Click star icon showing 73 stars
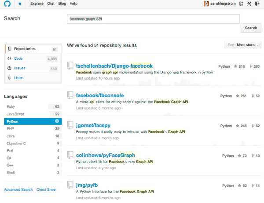Viewport: 264px width, 203px height. tap(239, 156)
